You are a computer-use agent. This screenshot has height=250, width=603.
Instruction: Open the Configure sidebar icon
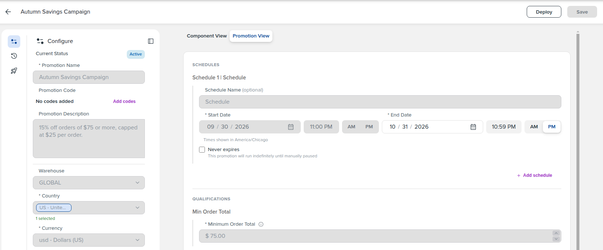pyautogui.click(x=14, y=42)
